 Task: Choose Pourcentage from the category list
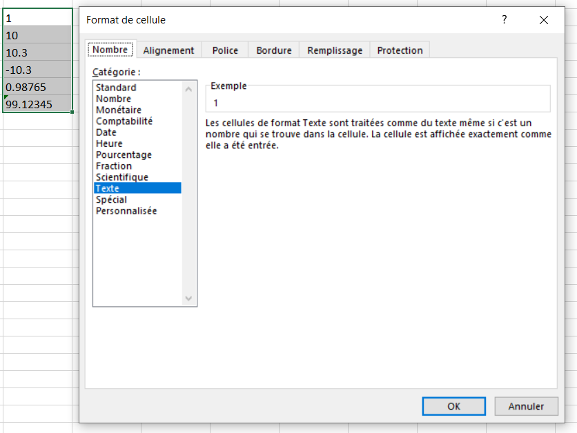pos(124,155)
